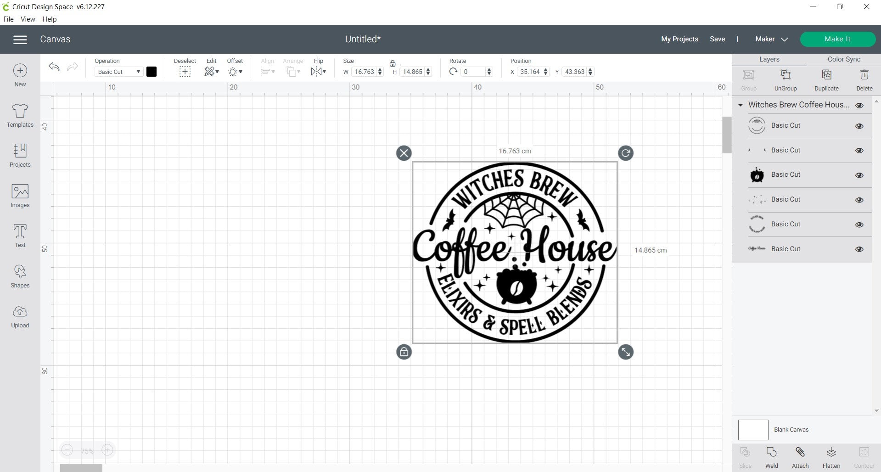Click the black operation color swatch
Image resolution: width=881 pixels, height=472 pixels.
click(x=152, y=72)
